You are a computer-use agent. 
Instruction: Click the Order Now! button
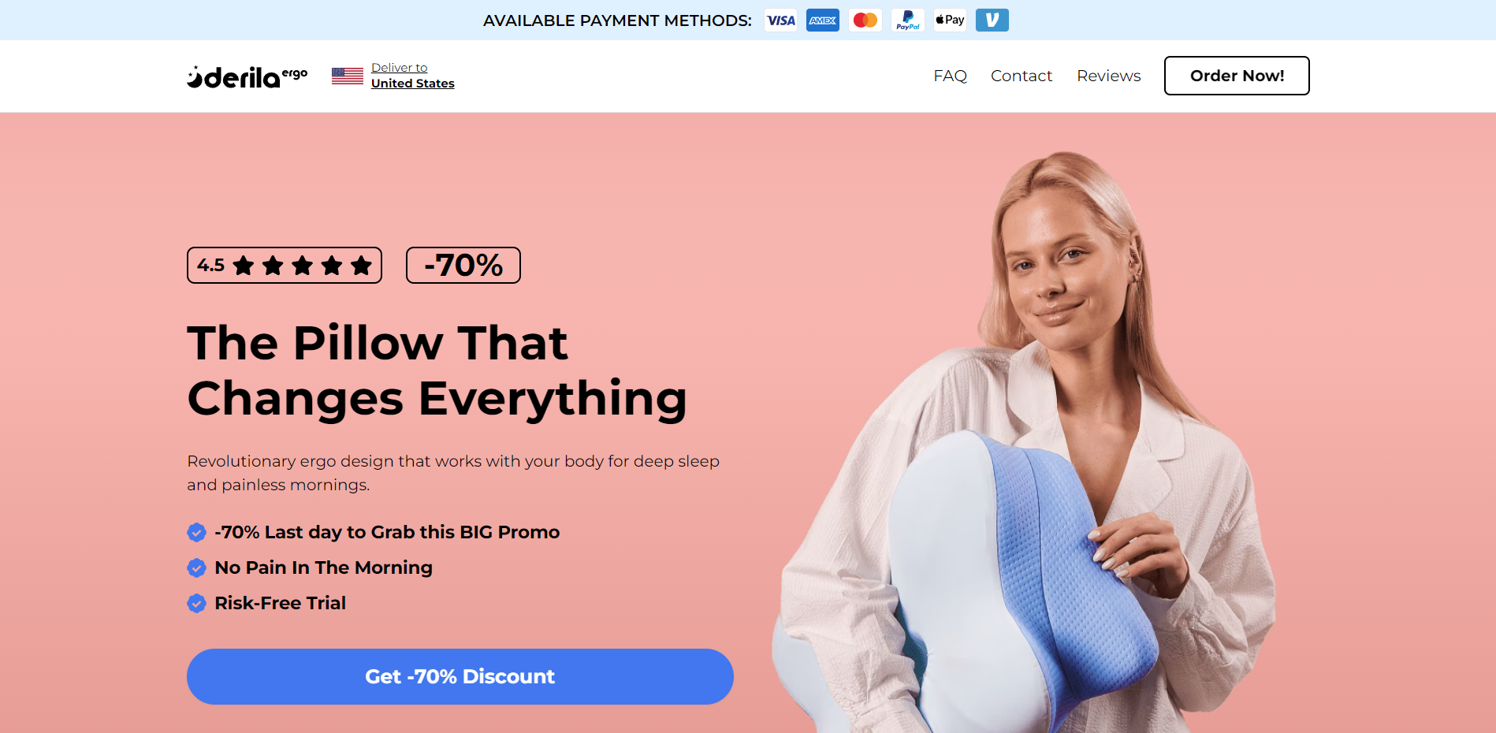click(1237, 76)
